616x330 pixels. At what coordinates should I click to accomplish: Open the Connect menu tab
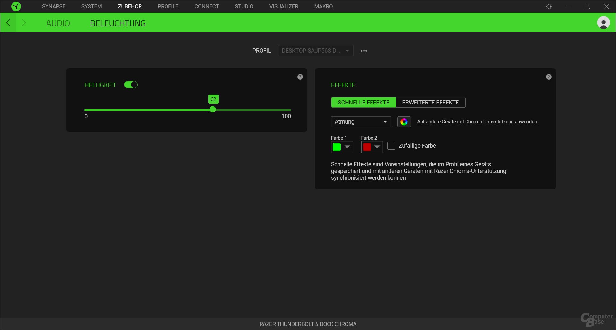[207, 6]
